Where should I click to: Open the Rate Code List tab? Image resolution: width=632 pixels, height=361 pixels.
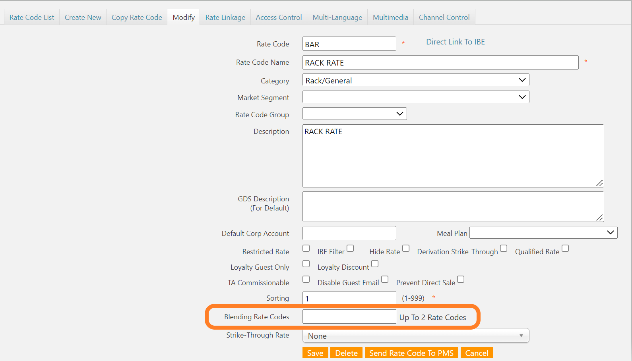[32, 17]
